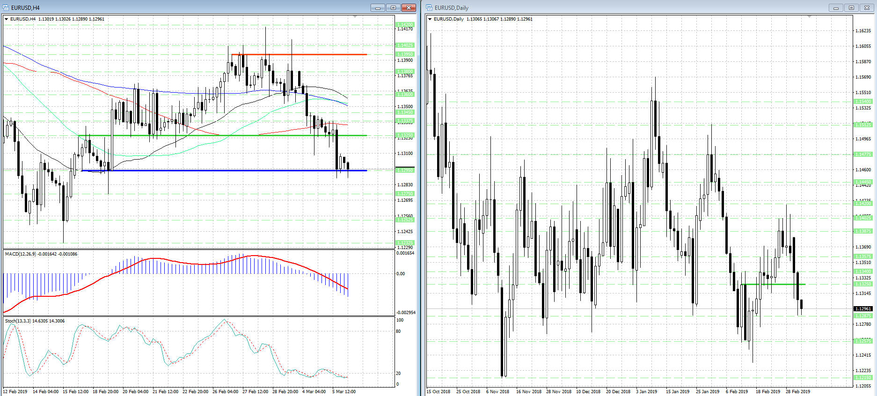Click the 1.14025 price label on H4 chart
877x396 pixels.
(405, 45)
